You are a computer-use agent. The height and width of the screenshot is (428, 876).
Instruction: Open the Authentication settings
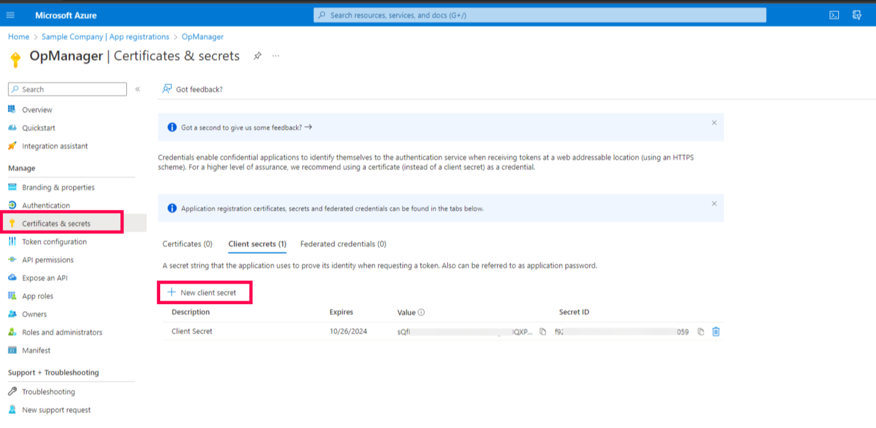(x=46, y=206)
